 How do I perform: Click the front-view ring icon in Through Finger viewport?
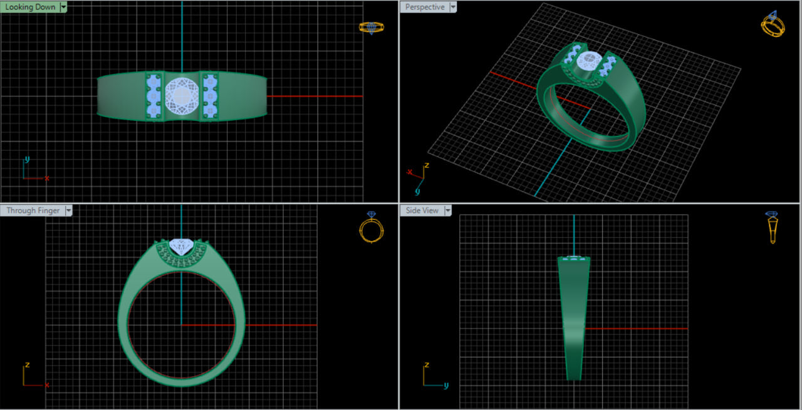coord(371,227)
